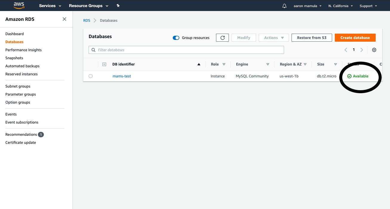390x209 pixels.
Task: Open Option groups in sidebar
Action: [18, 102]
